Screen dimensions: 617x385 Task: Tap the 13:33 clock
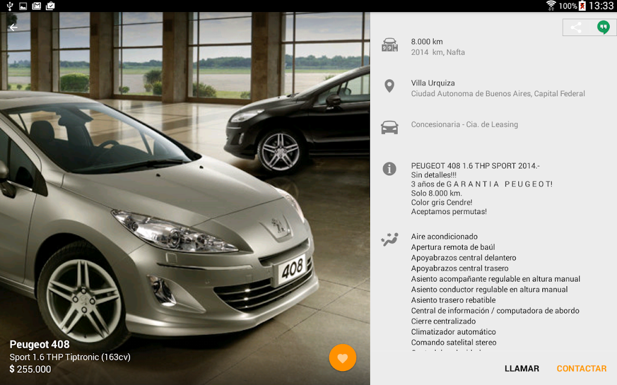[601, 6]
